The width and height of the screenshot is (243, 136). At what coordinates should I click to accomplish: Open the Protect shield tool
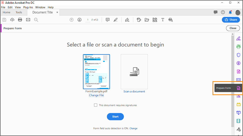click(238, 55)
